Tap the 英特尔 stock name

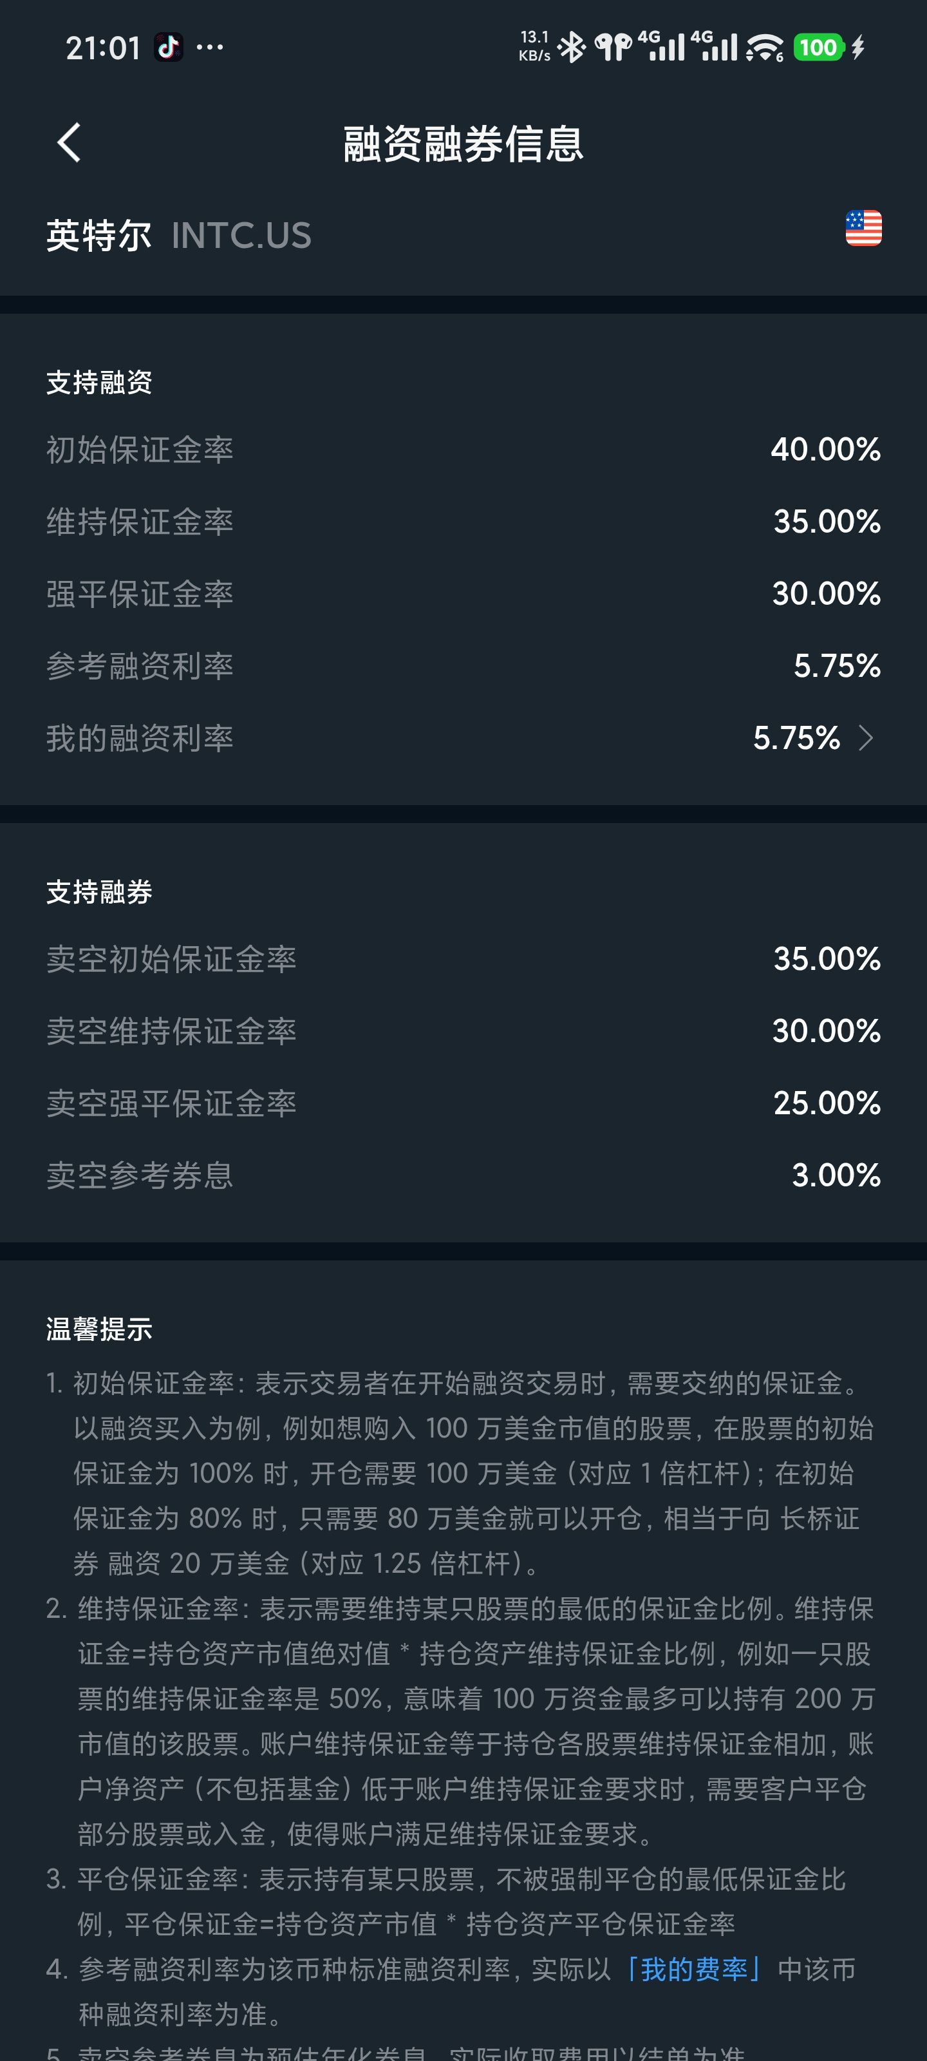[x=98, y=235]
